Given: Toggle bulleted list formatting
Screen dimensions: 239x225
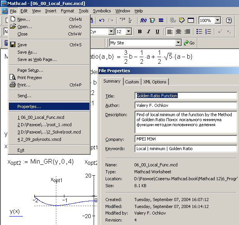Looking at the screenshot, I should (x=199, y=32).
